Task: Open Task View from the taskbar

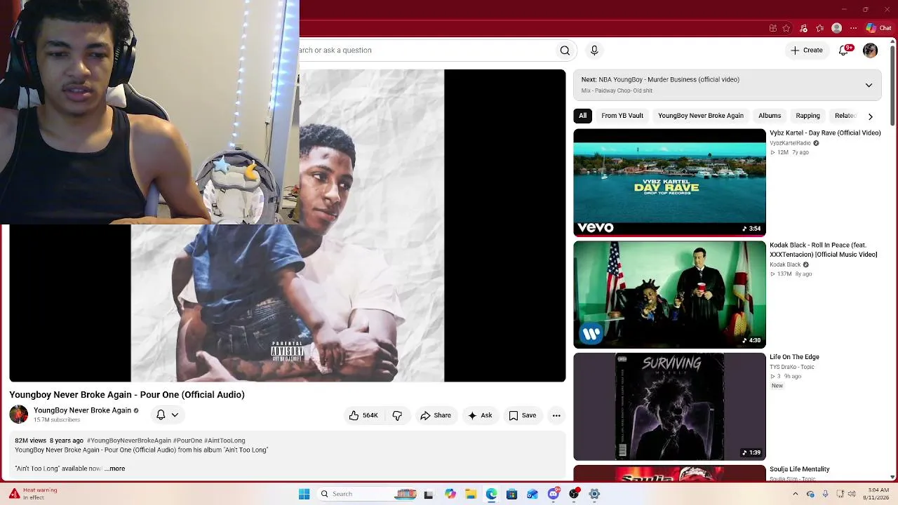Action: pyautogui.click(x=429, y=494)
